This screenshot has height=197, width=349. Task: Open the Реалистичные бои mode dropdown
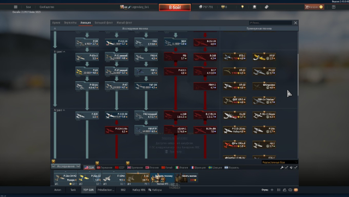pyautogui.click(x=280, y=162)
